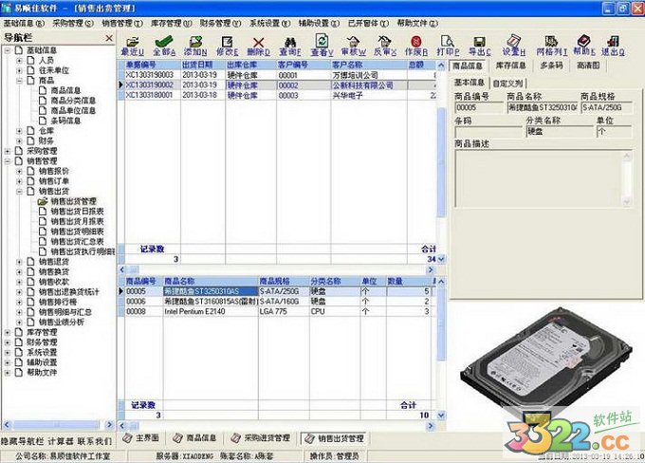Switch to the 多条码 tab
This screenshot has height=463, width=645.
pyautogui.click(x=551, y=65)
